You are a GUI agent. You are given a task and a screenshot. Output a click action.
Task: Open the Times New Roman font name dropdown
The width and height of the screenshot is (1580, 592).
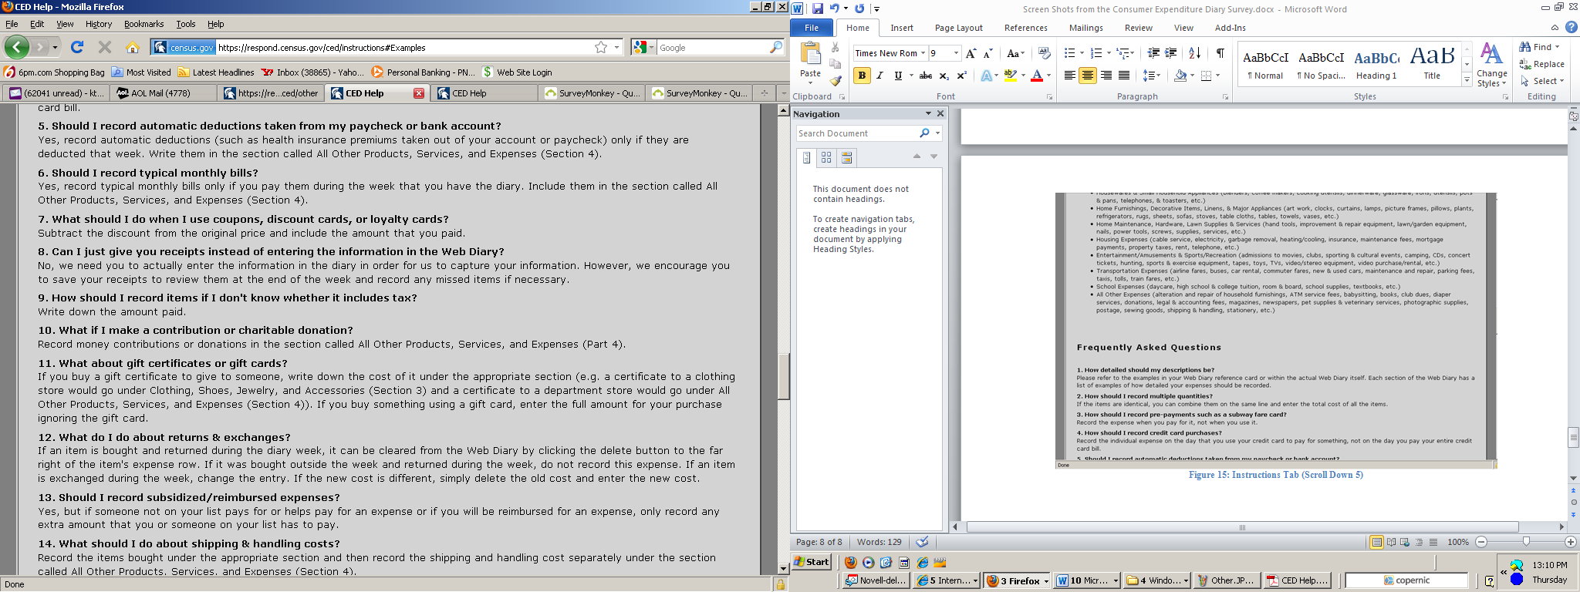coord(923,53)
